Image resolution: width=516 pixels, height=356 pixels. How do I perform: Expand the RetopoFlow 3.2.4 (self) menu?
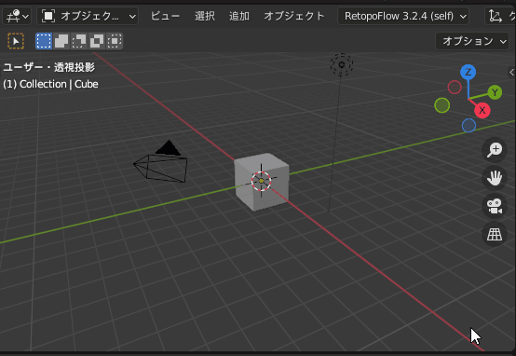(403, 16)
